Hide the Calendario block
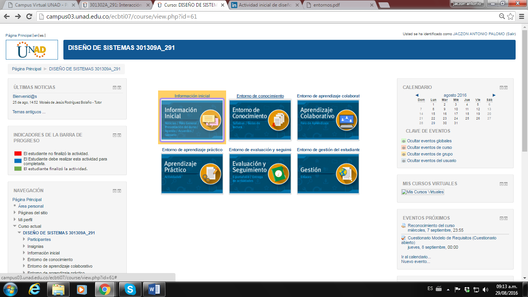Image resolution: width=528 pixels, height=297 pixels. [x=501, y=88]
